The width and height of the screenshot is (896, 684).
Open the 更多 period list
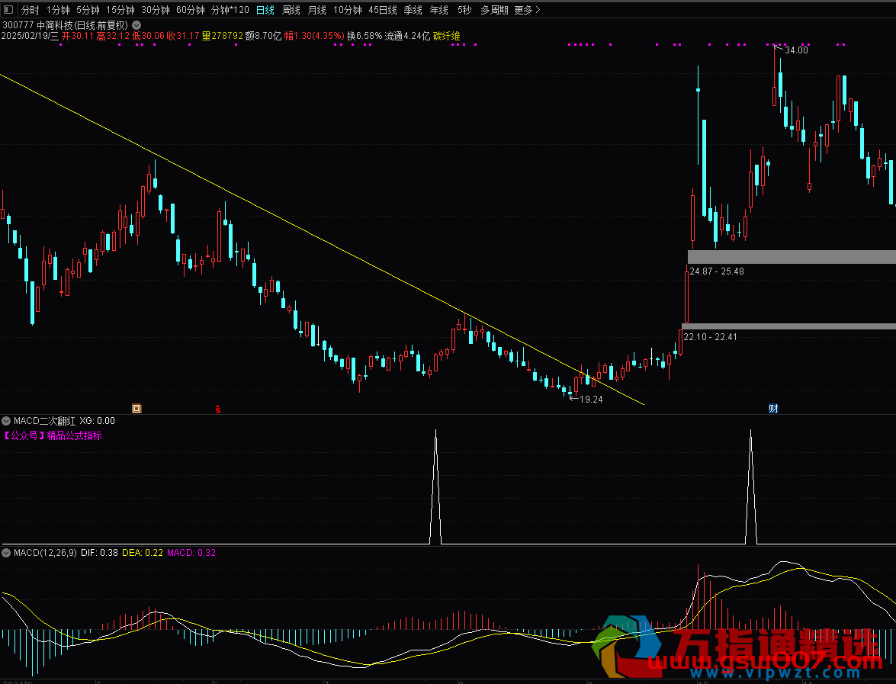click(x=527, y=10)
